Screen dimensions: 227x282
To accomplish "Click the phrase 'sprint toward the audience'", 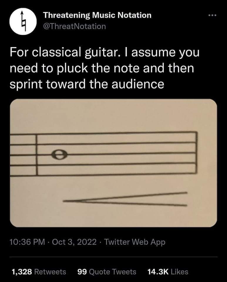I will click(x=87, y=84).
